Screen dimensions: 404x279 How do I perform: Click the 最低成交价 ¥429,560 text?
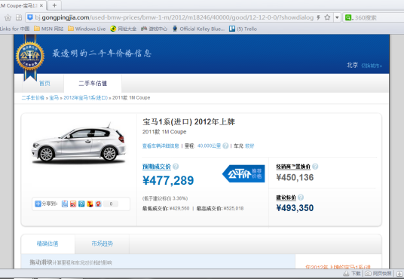[166, 208]
